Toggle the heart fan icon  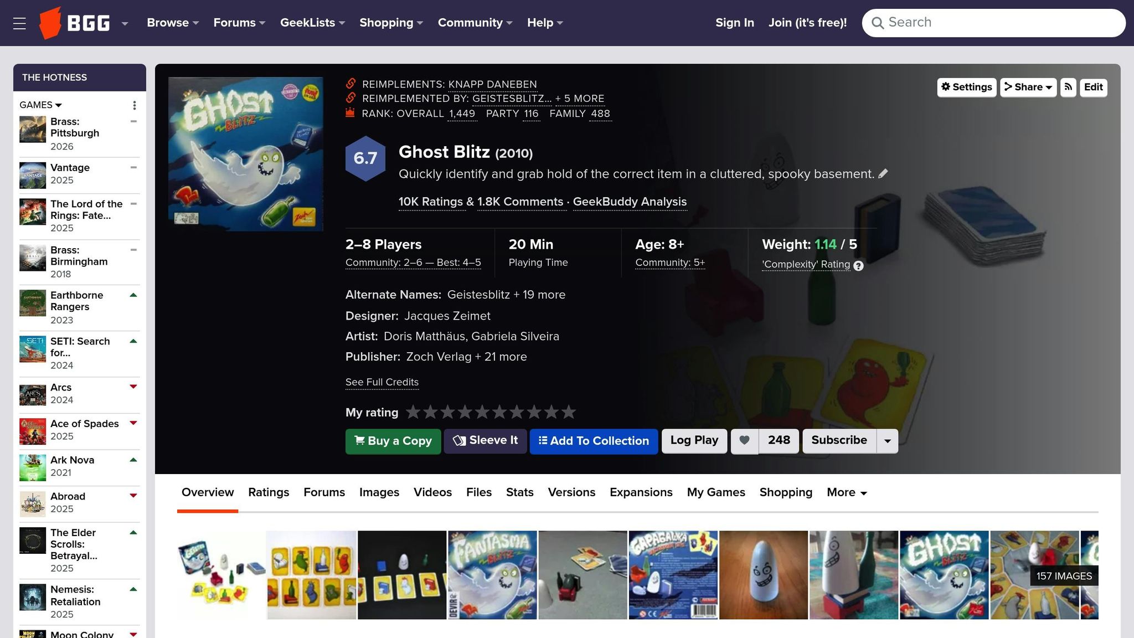tap(745, 441)
